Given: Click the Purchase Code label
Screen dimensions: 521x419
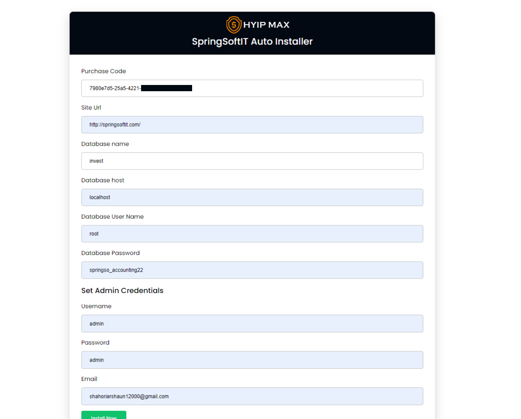Looking at the screenshot, I should (104, 71).
